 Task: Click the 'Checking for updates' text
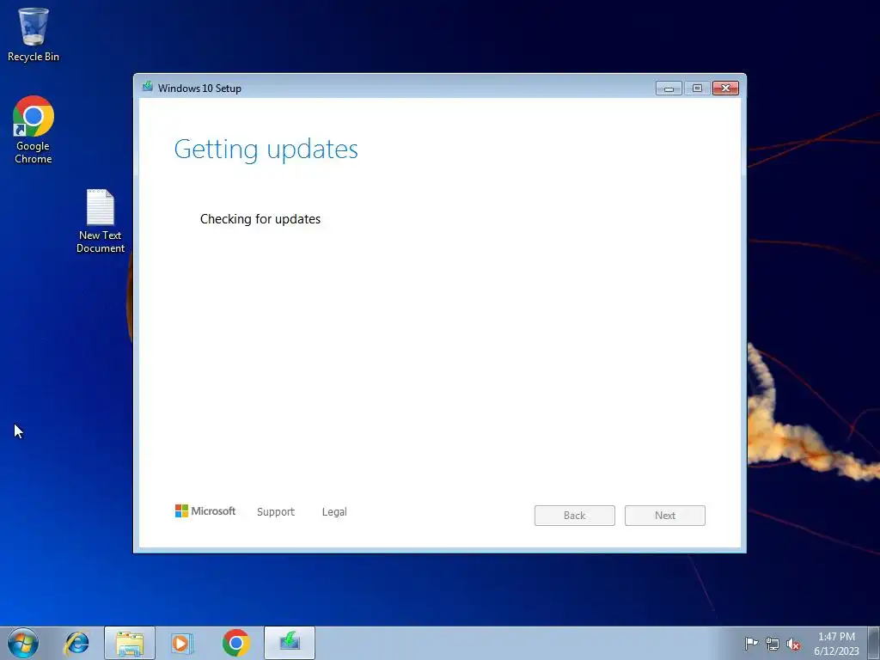tap(260, 219)
